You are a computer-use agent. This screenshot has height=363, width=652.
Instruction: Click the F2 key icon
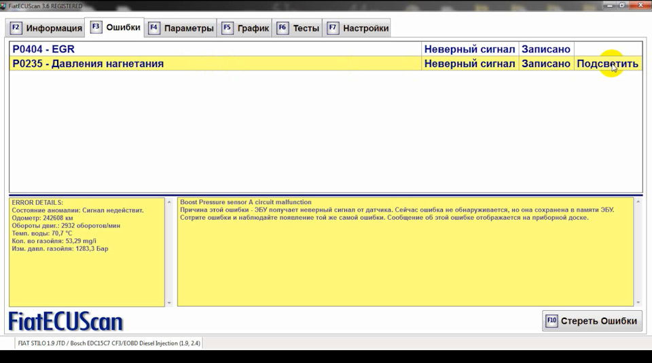pos(16,28)
